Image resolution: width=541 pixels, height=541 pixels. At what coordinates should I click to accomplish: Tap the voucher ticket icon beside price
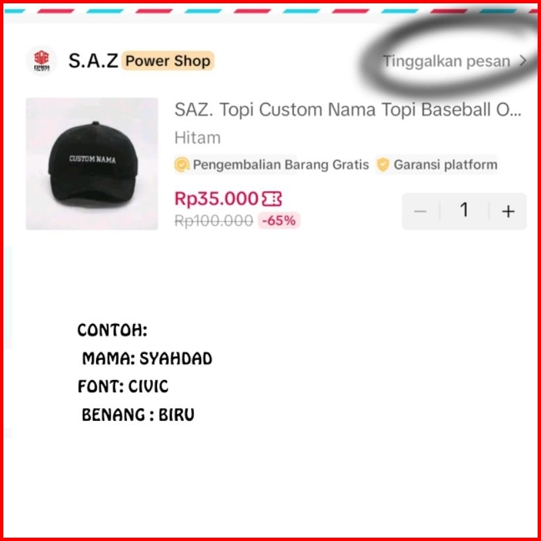pos(272,199)
